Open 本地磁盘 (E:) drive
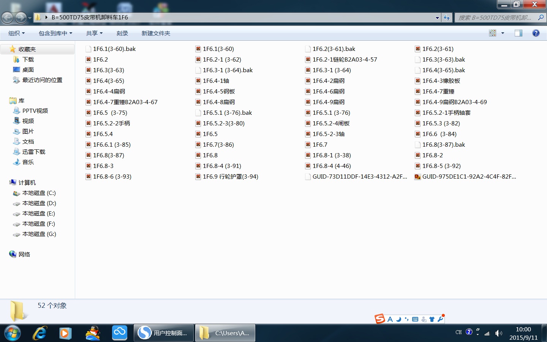The image size is (547, 342). [x=38, y=213]
